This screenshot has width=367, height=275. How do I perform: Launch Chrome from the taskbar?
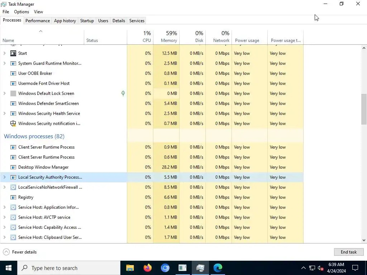(x=165, y=268)
